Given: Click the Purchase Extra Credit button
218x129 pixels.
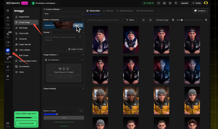Looking at the screenshot, I should click(x=26, y=123).
